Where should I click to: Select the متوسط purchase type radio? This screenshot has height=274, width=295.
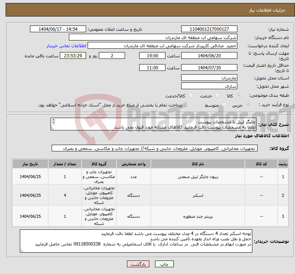click(224, 105)
